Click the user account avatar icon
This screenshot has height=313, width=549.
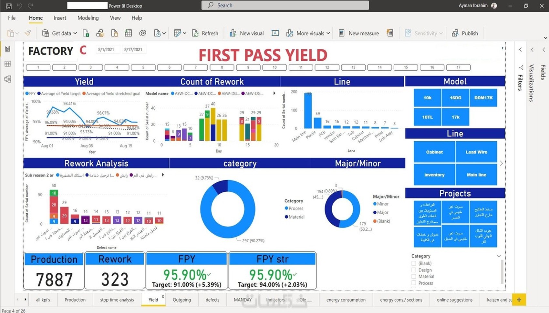(494, 5)
